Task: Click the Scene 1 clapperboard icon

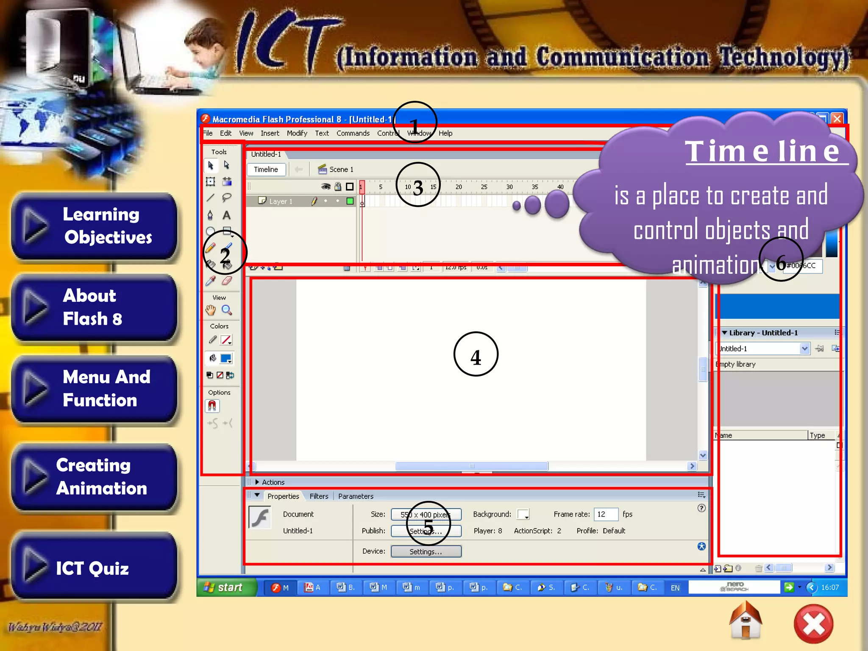Action: [x=323, y=170]
